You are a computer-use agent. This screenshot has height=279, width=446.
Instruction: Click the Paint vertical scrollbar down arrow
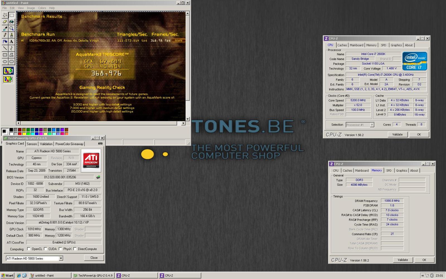click(188, 119)
